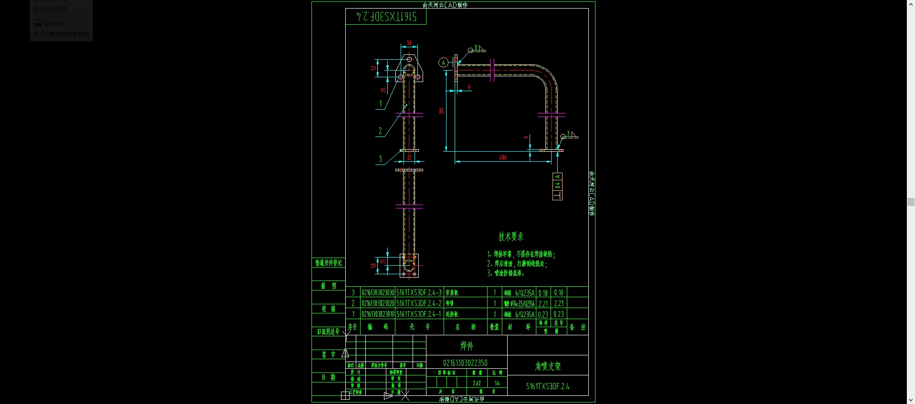Click the 校描 margin label

(x=328, y=309)
